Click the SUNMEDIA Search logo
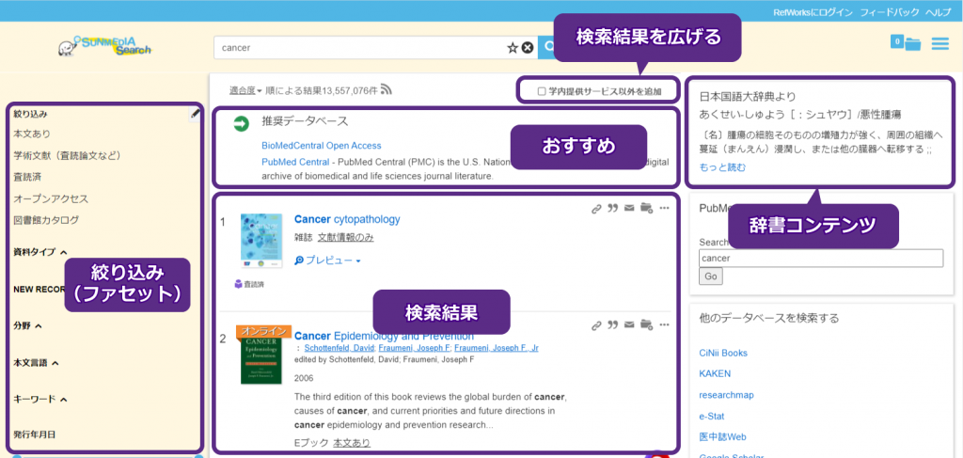963x458 pixels. 105,47
